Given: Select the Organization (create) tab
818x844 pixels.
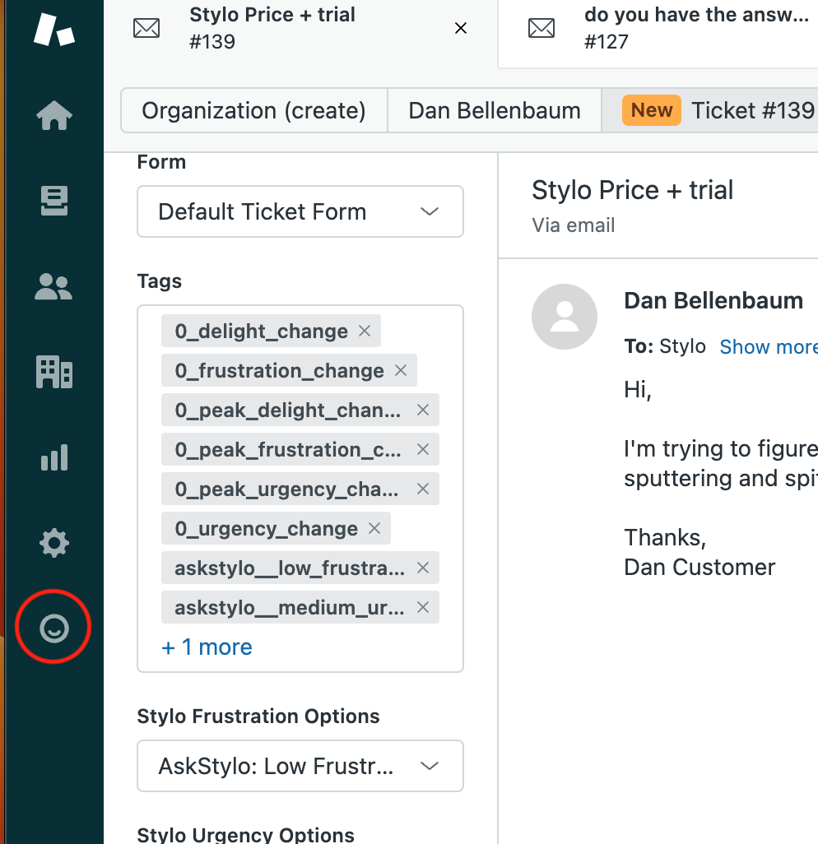Looking at the screenshot, I should click(x=253, y=110).
